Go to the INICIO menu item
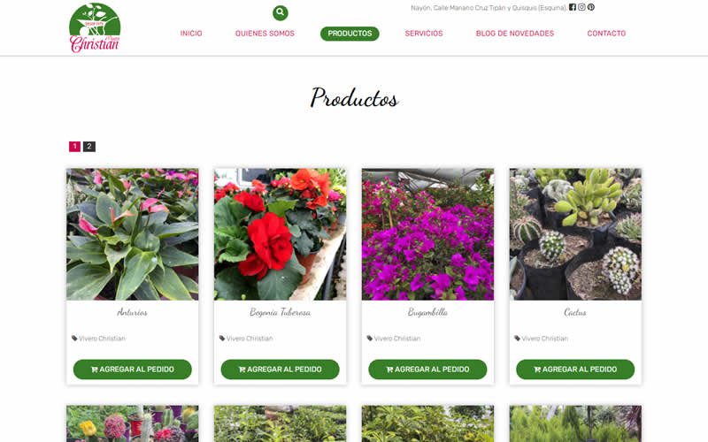Viewport: 708px width, 442px height. click(191, 34)
